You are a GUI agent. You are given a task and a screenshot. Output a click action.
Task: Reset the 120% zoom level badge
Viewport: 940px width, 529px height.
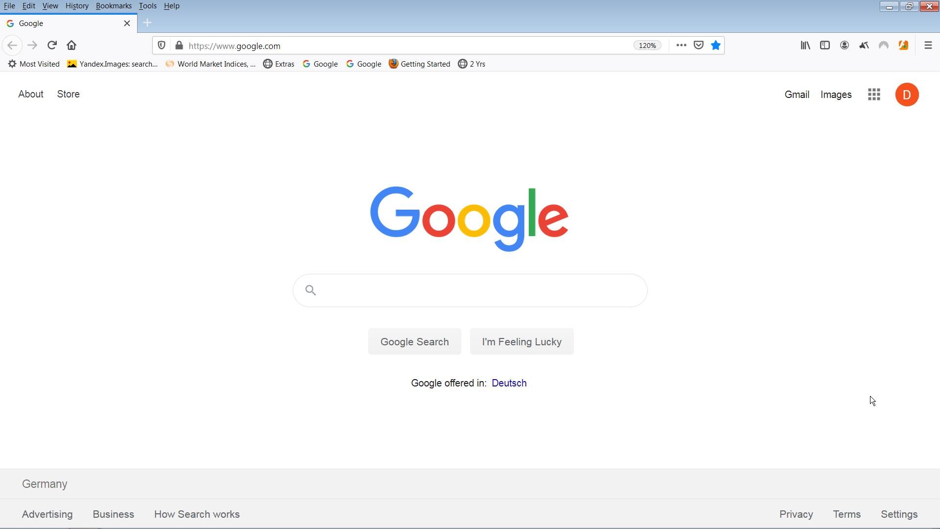(647, 46)
